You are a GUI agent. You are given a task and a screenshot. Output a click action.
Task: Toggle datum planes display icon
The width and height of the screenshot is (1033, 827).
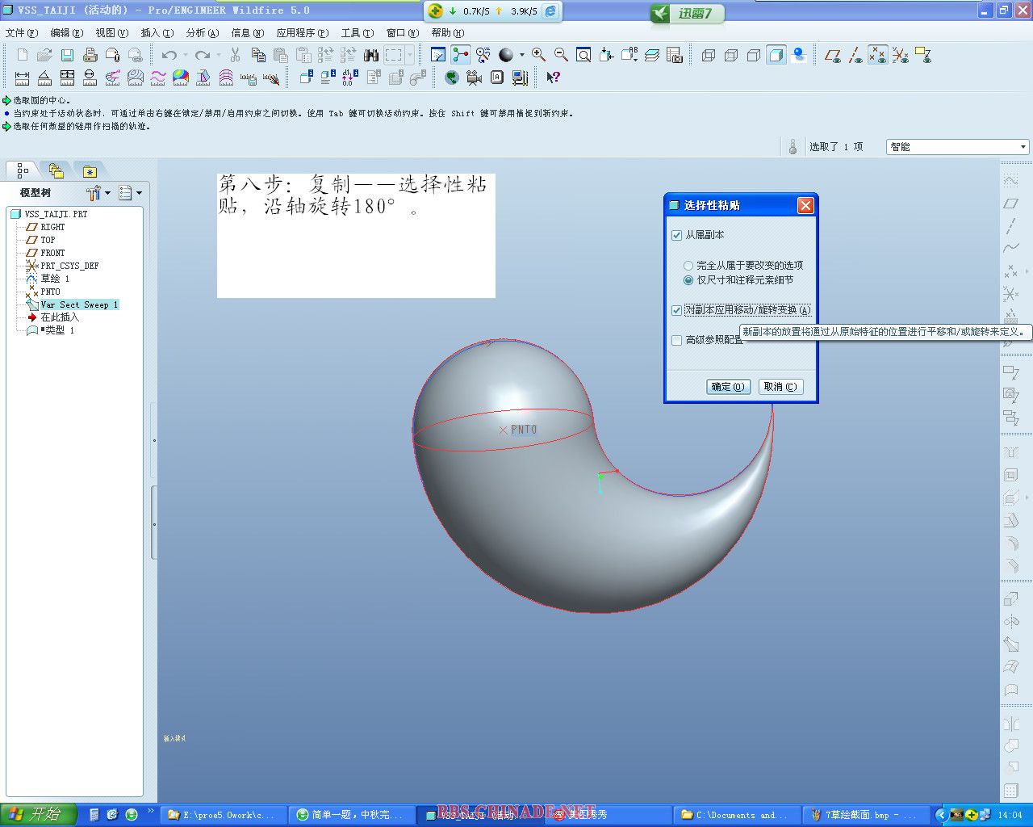click(833, 55)
